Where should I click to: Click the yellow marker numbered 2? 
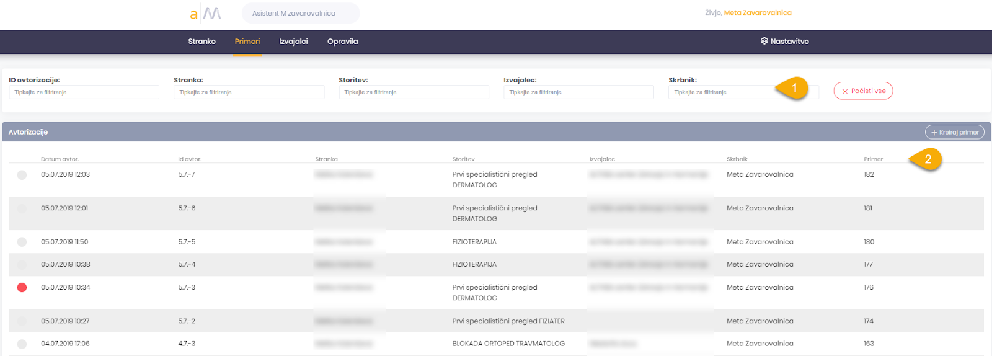pos(927,159)
